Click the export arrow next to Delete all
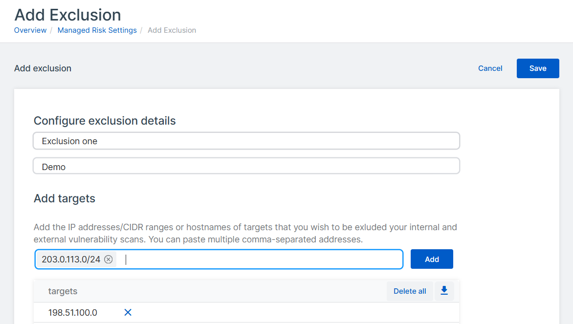The image size is (573, 324). pos(444,291)
